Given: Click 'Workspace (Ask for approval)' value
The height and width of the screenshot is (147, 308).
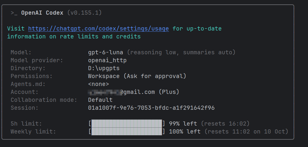Looking at the screenshot, I should click(137, 76).
